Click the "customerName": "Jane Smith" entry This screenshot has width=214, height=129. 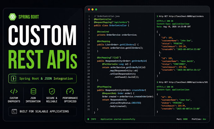178,61
